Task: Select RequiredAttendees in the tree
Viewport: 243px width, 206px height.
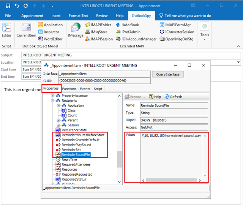Action: (x=76, y=165)
